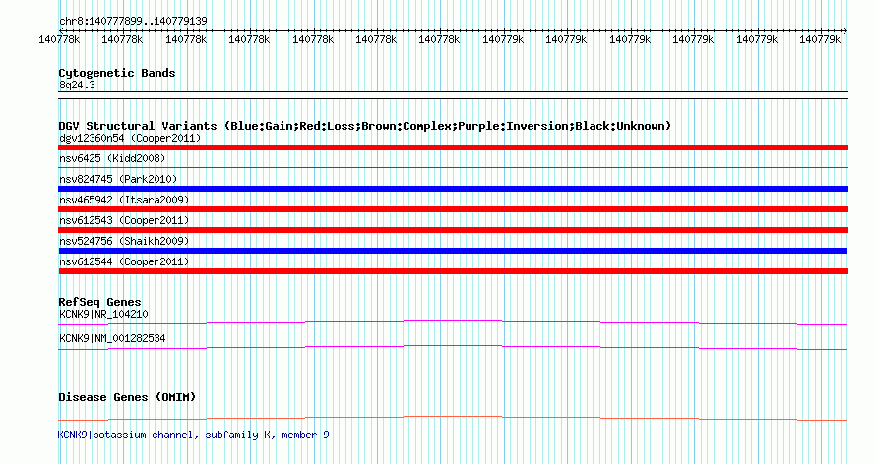Open the nsv612544 (Cooper2011) variant label
The width and height of the screenshot is (876, 464).
[124, 261]
